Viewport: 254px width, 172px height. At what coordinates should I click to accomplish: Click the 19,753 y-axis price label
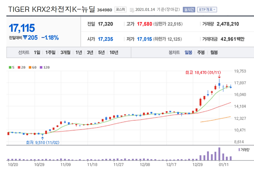pos(240,71)
